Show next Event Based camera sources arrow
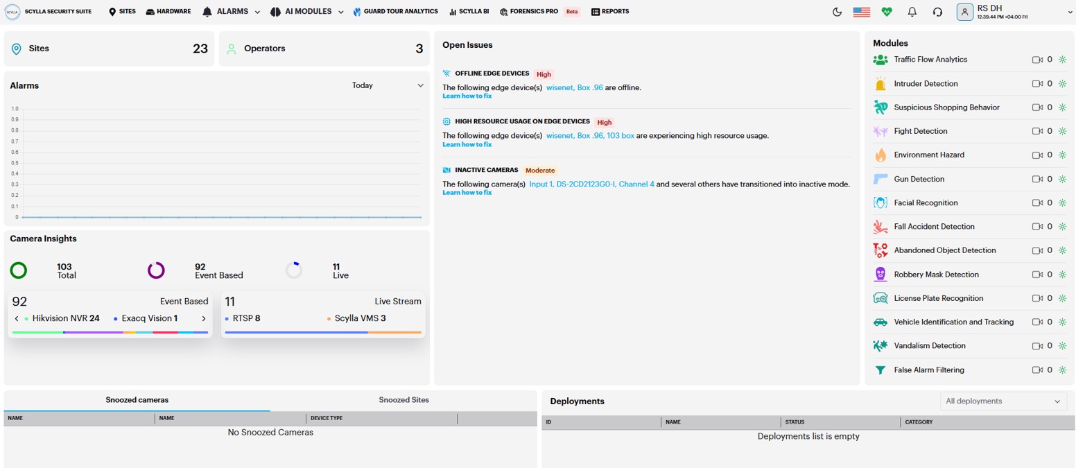 tap(204, 319)
